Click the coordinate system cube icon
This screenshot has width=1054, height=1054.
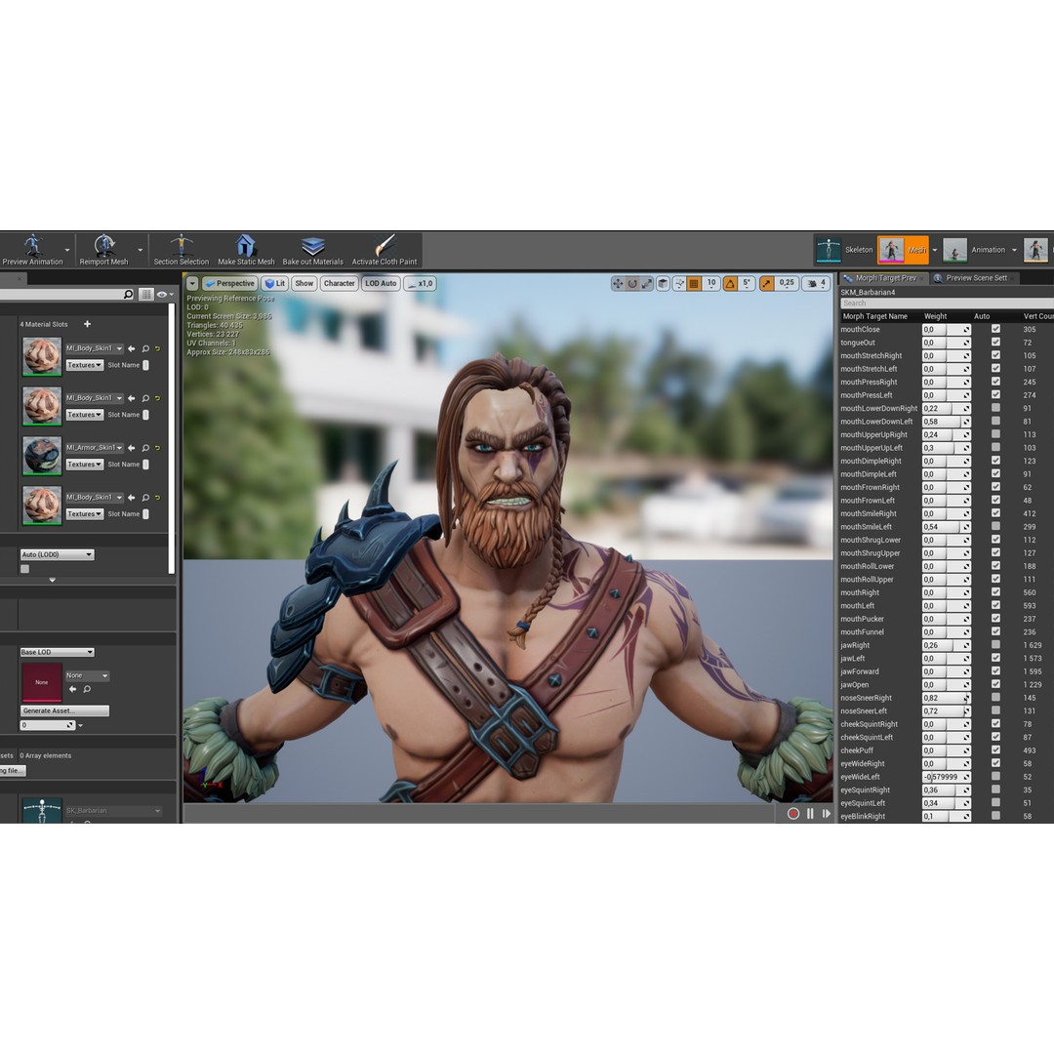663,284
